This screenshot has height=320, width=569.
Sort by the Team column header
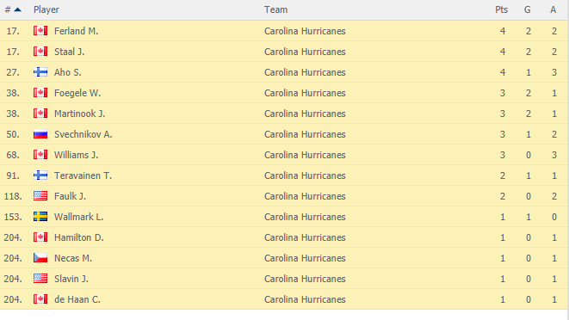pos(275,9)
